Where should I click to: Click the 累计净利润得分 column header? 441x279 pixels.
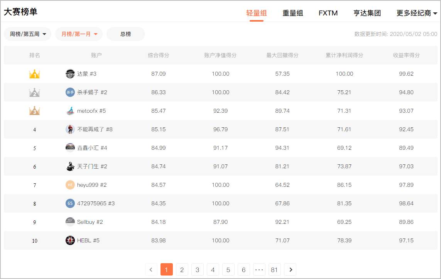(x=344, y=55)
